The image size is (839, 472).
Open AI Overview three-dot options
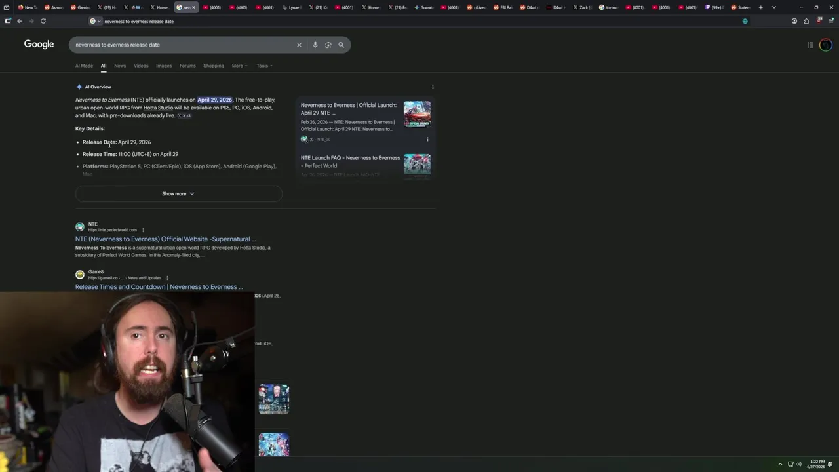point(433,87)
